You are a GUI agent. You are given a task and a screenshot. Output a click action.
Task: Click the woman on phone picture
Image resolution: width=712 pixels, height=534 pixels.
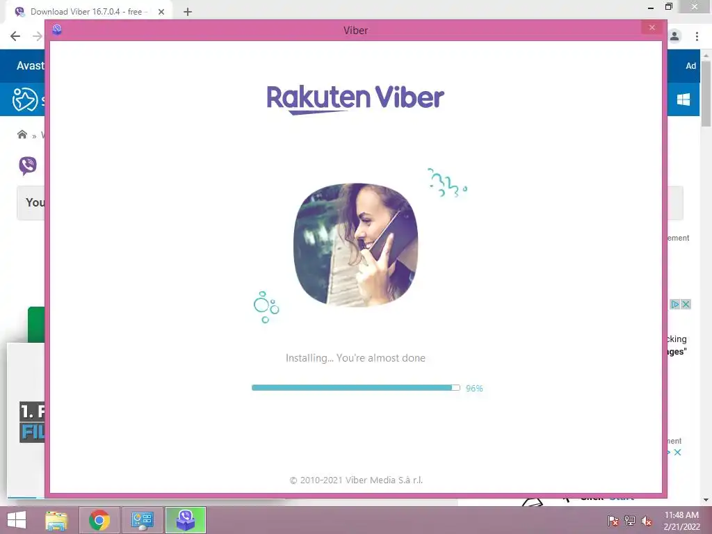(x=355, y=245)
